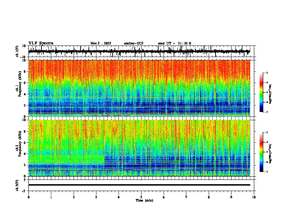Click time axis tick label "3"
The width and height of the screenshot is (286, 221).
tap(96, 197)
